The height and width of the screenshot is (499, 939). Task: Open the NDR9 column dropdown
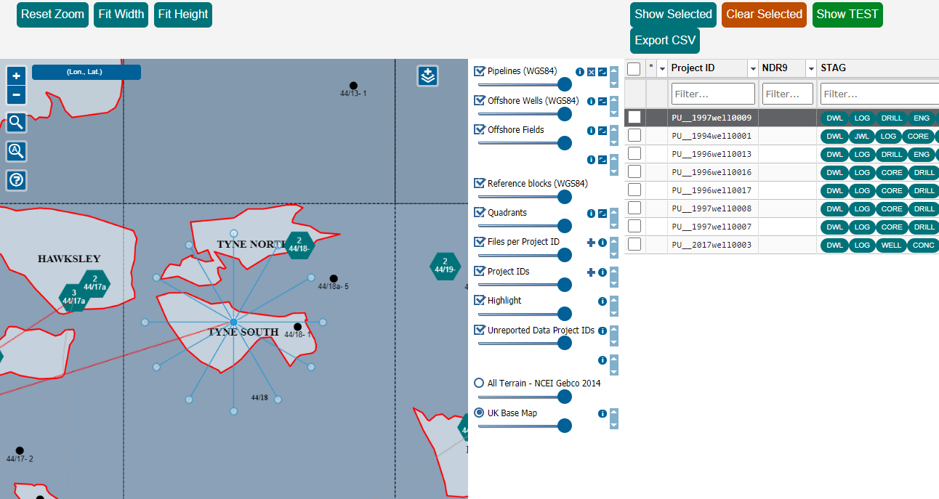point(810,68)
